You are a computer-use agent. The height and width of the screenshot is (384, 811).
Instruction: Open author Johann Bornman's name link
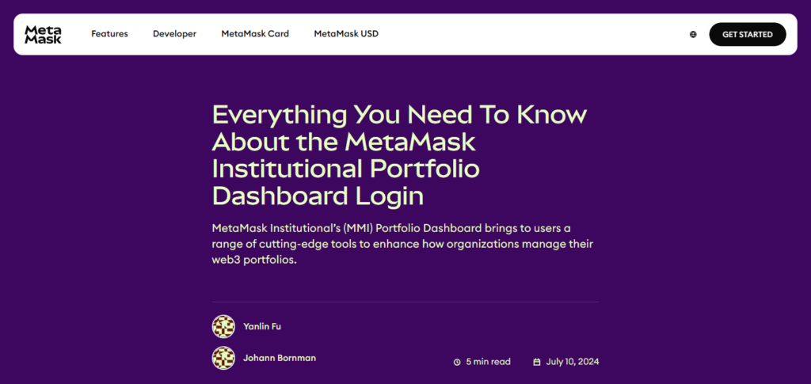280,358
